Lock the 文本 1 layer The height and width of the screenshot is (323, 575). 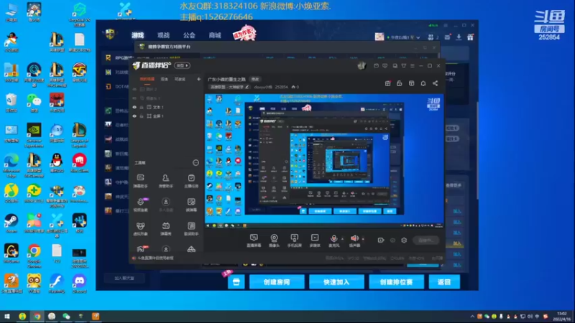141,107
